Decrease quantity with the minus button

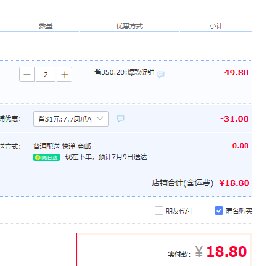tap(27, 75)
